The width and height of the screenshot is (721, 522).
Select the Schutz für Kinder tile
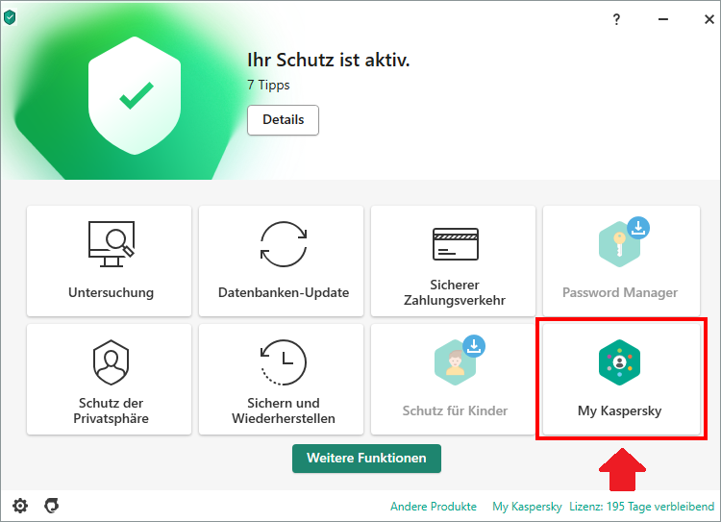coord(455,379)
